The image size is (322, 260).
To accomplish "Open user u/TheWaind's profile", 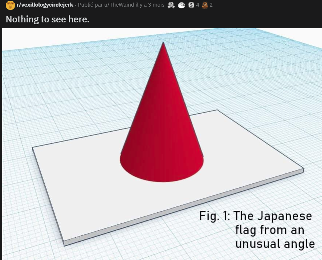I will (119, 5).
